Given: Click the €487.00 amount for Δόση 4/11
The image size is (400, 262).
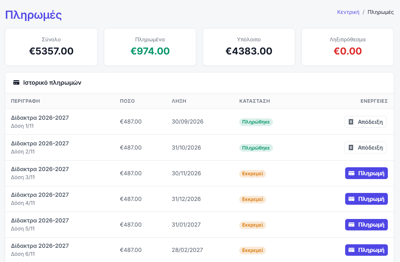Looking at the screenshot, I should pyautogui.click(x=131, y=199).
